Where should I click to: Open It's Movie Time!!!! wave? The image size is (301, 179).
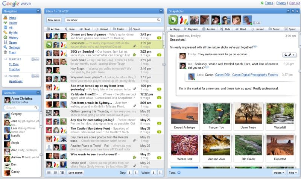[104, 96]
